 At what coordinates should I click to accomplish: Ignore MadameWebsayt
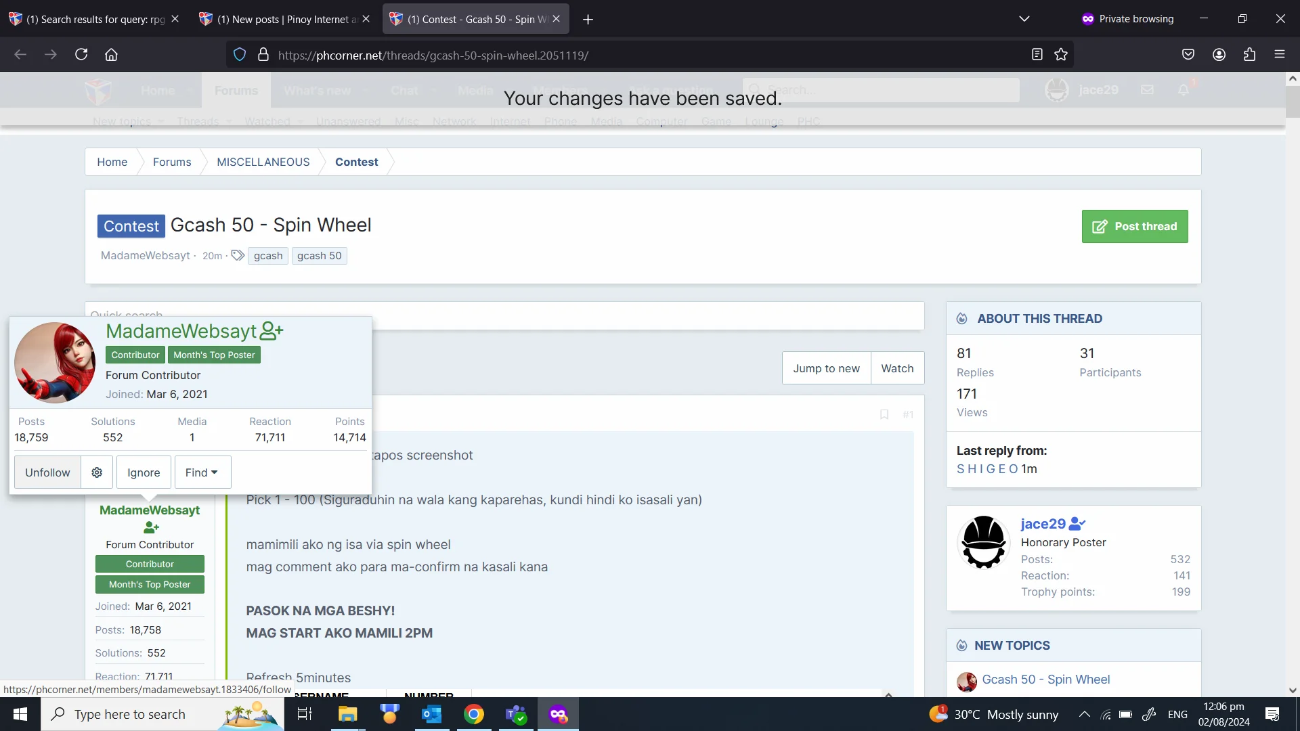tap(144, 472)
